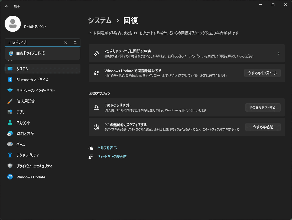Clear the search box with the X icon
This screenshot has width=292, height=220.
tap(66, 42)
